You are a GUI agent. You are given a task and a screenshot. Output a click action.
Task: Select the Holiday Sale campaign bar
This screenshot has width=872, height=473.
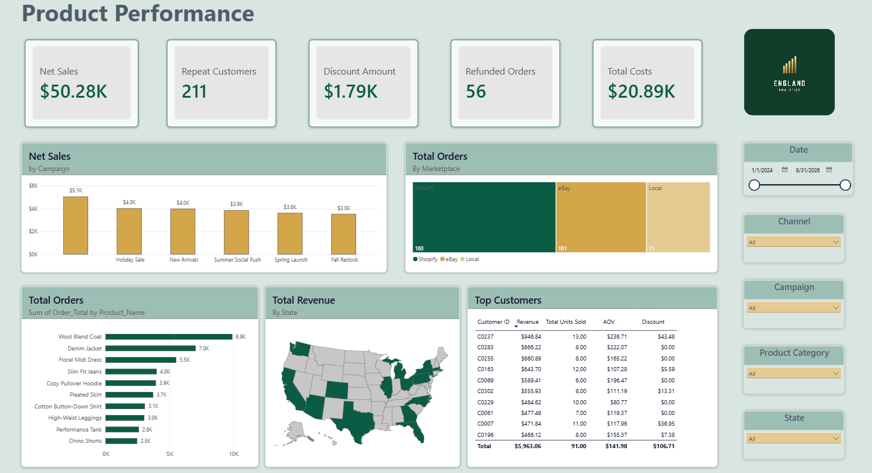129,231
